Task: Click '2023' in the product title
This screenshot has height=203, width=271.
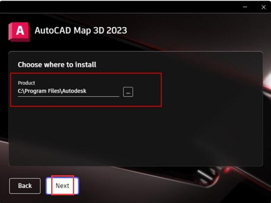Action: tap(117, 30)
